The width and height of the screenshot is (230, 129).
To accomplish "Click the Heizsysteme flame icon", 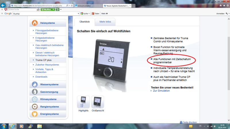I will pyautogui.click(x=34, y=23).
